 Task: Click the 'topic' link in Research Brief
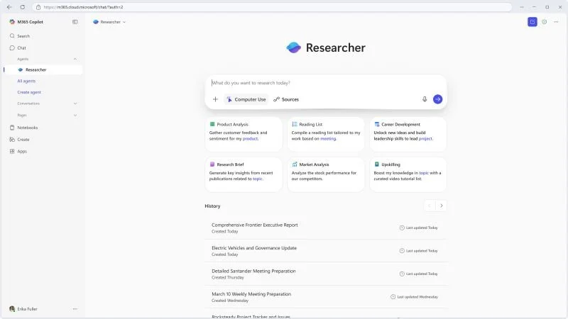click(x=257, y=179)
